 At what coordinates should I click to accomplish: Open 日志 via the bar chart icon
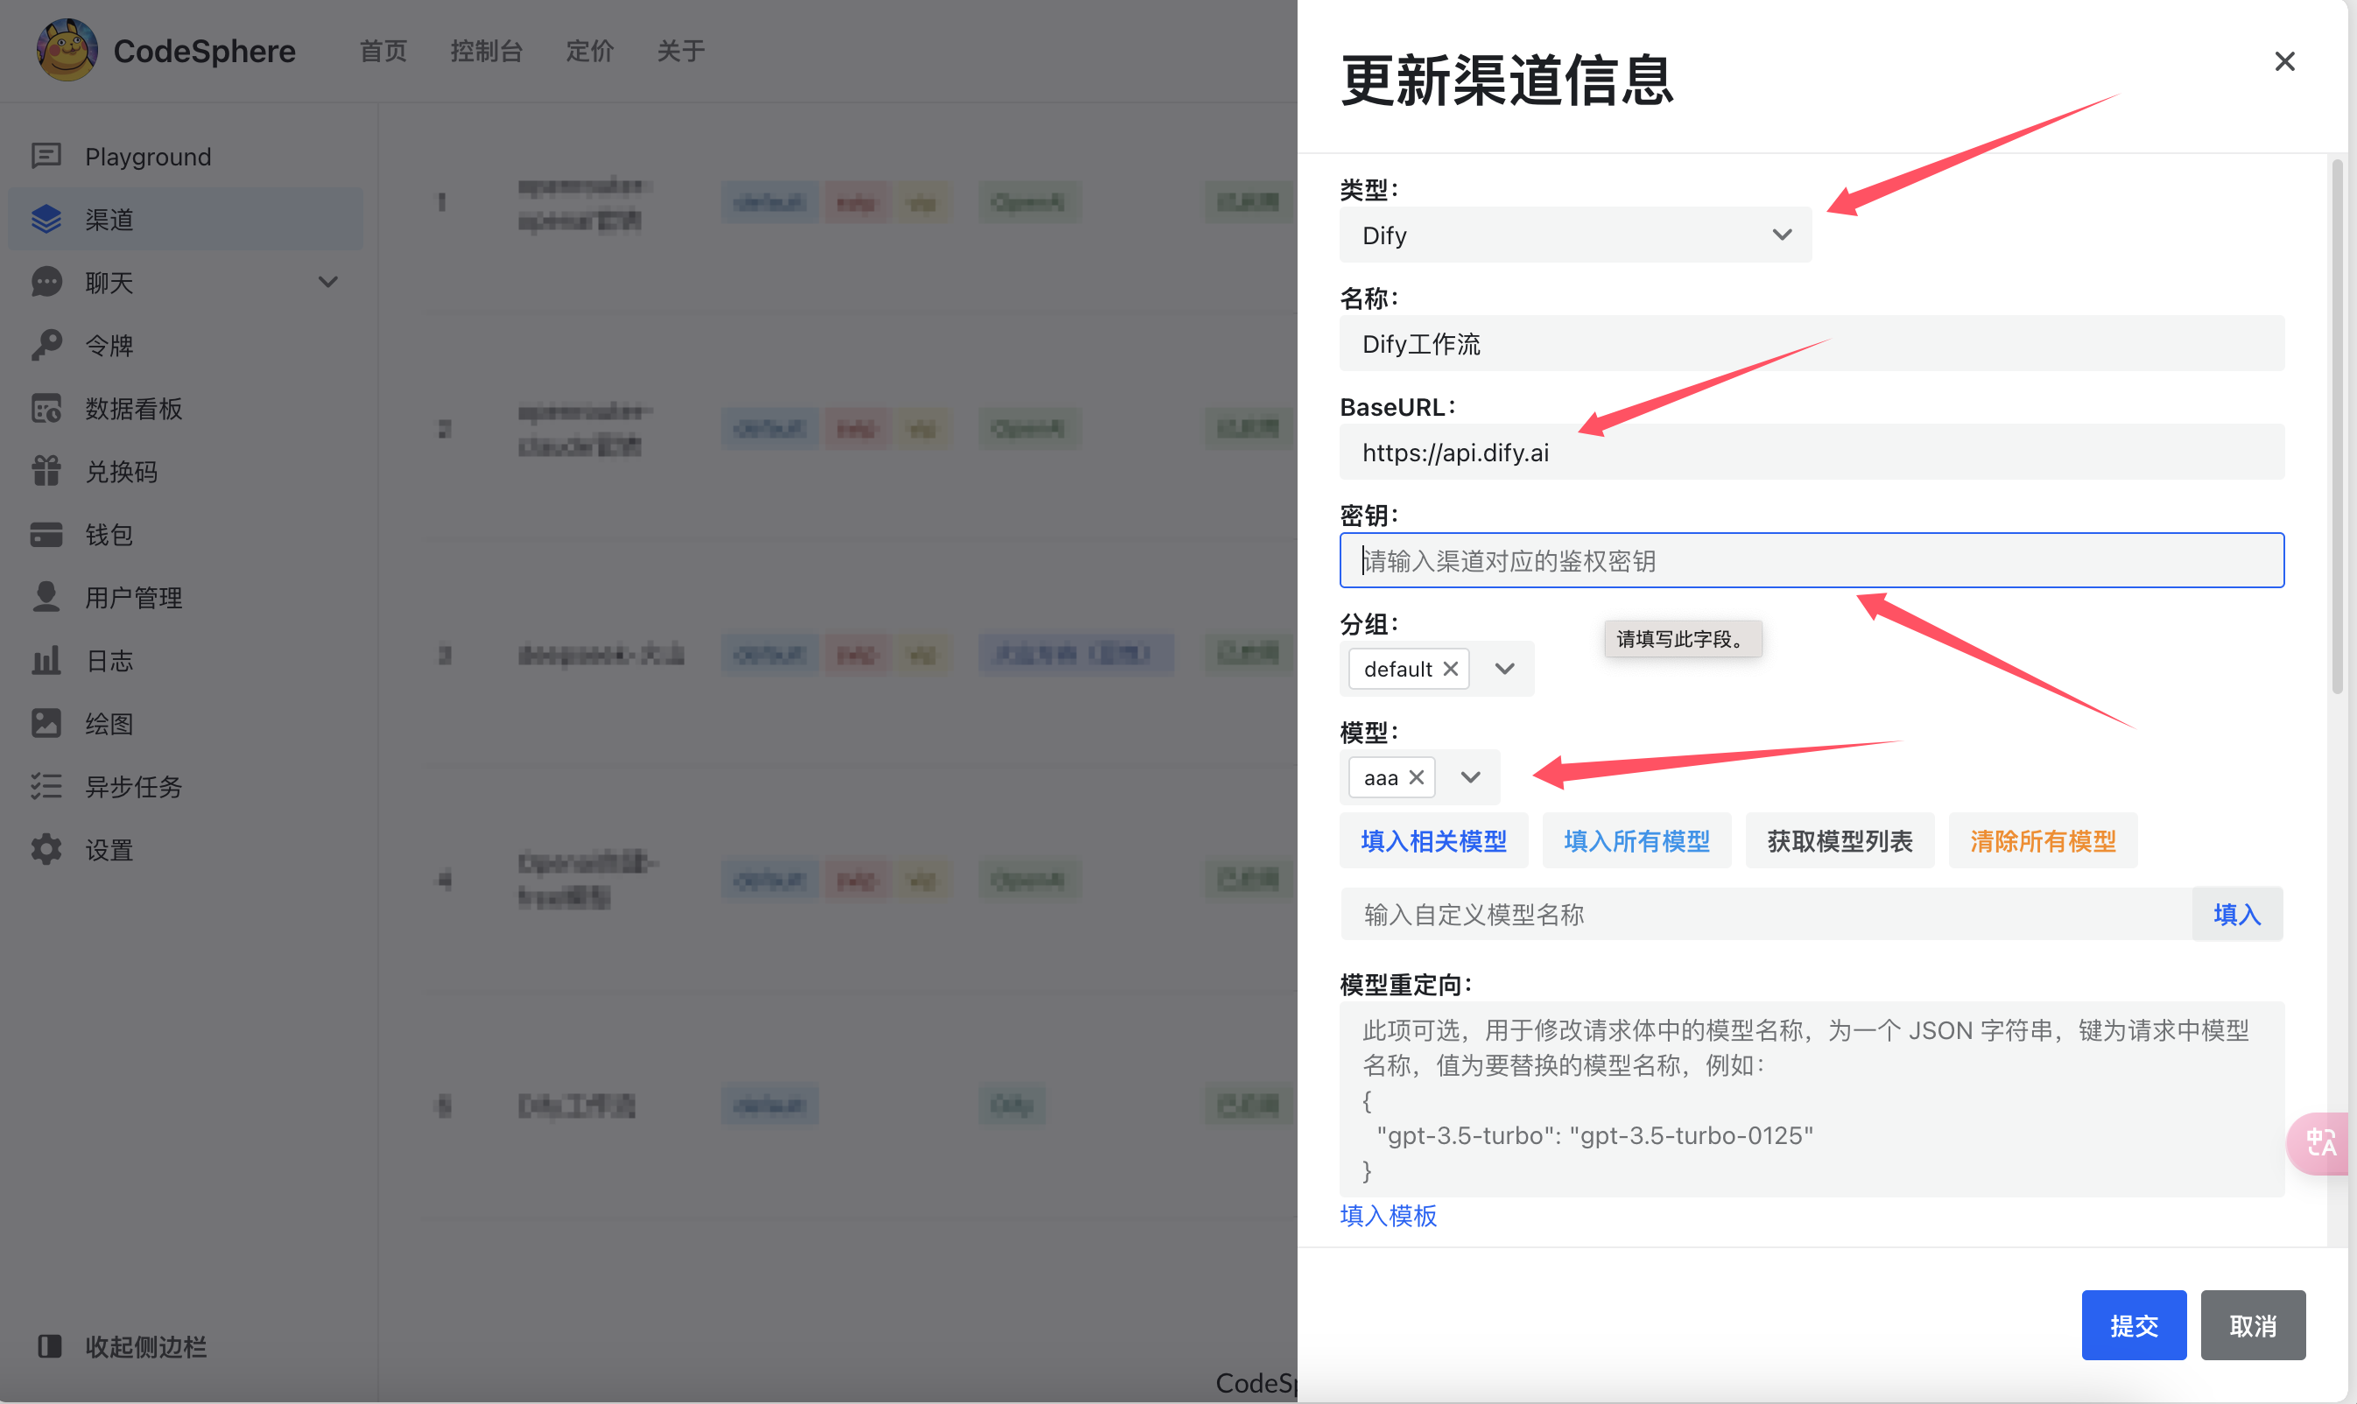tap(46, 660)
